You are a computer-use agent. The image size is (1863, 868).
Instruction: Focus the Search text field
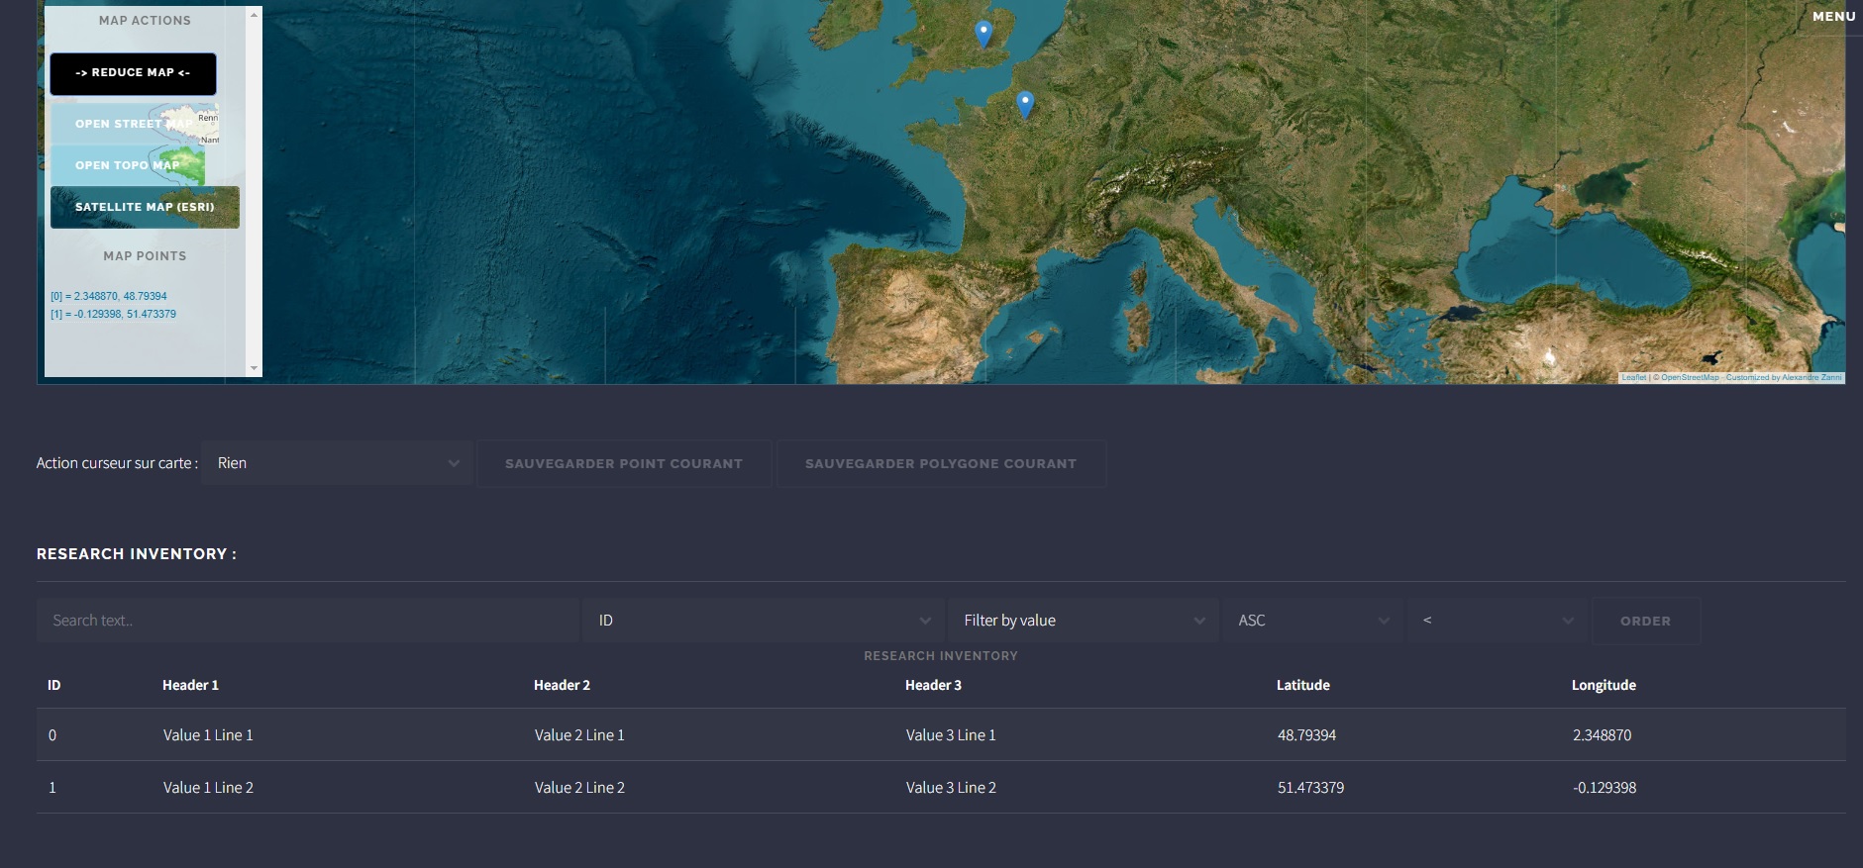(x=307, y=621)
